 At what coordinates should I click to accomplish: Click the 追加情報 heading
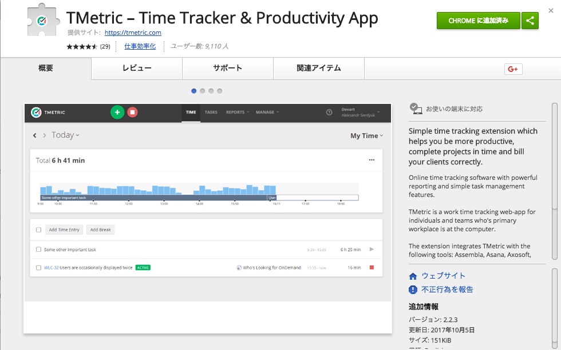[x=424, y=307]
